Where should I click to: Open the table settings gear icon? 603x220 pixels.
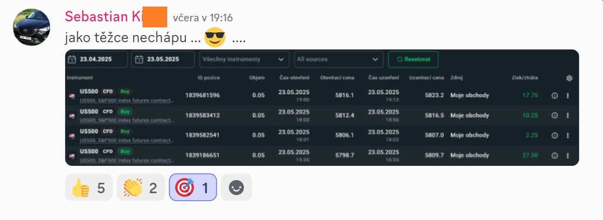pos(569,78)
